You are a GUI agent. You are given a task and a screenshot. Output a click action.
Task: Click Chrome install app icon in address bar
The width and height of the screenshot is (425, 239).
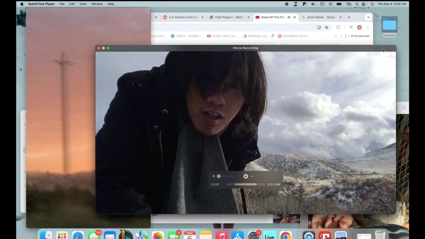tap(319, 27)
